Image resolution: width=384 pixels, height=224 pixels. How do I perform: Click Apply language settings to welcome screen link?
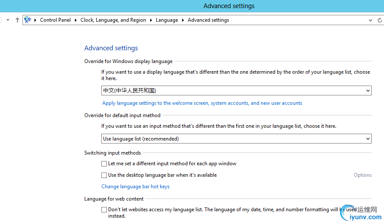pyautogui.click(x=202, y=103)
